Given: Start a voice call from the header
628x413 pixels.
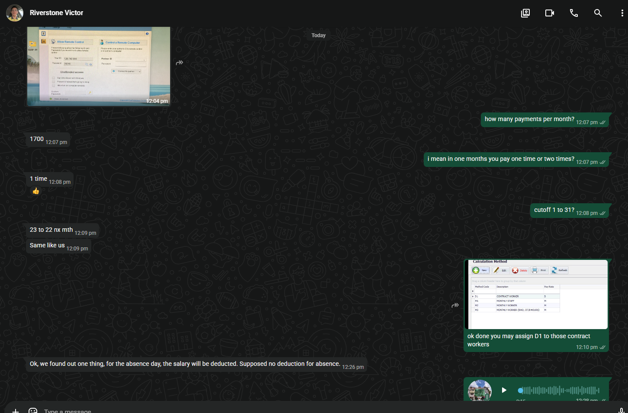Looking at the screenshot, I should pos(574,13).
